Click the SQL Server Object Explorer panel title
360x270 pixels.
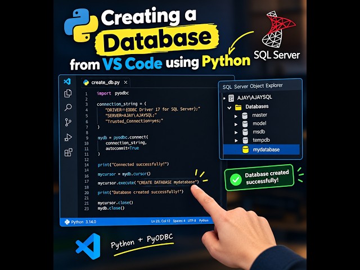click(x=253, y=86)
